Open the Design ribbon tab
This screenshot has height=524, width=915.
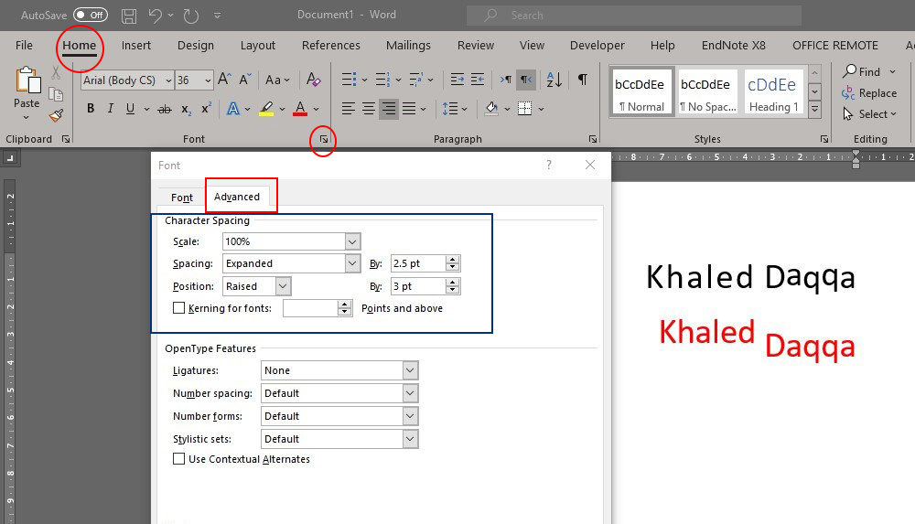coord(196,46)
